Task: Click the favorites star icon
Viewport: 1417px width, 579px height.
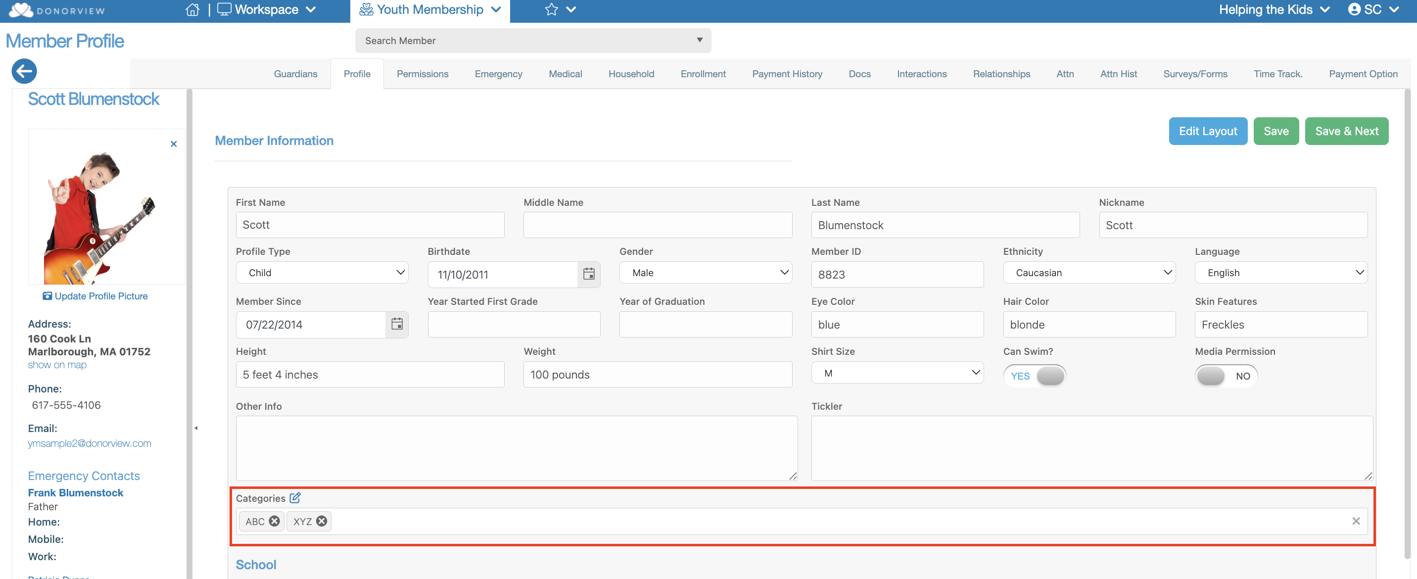Action: pyautogui.click(x=551, y=10)
